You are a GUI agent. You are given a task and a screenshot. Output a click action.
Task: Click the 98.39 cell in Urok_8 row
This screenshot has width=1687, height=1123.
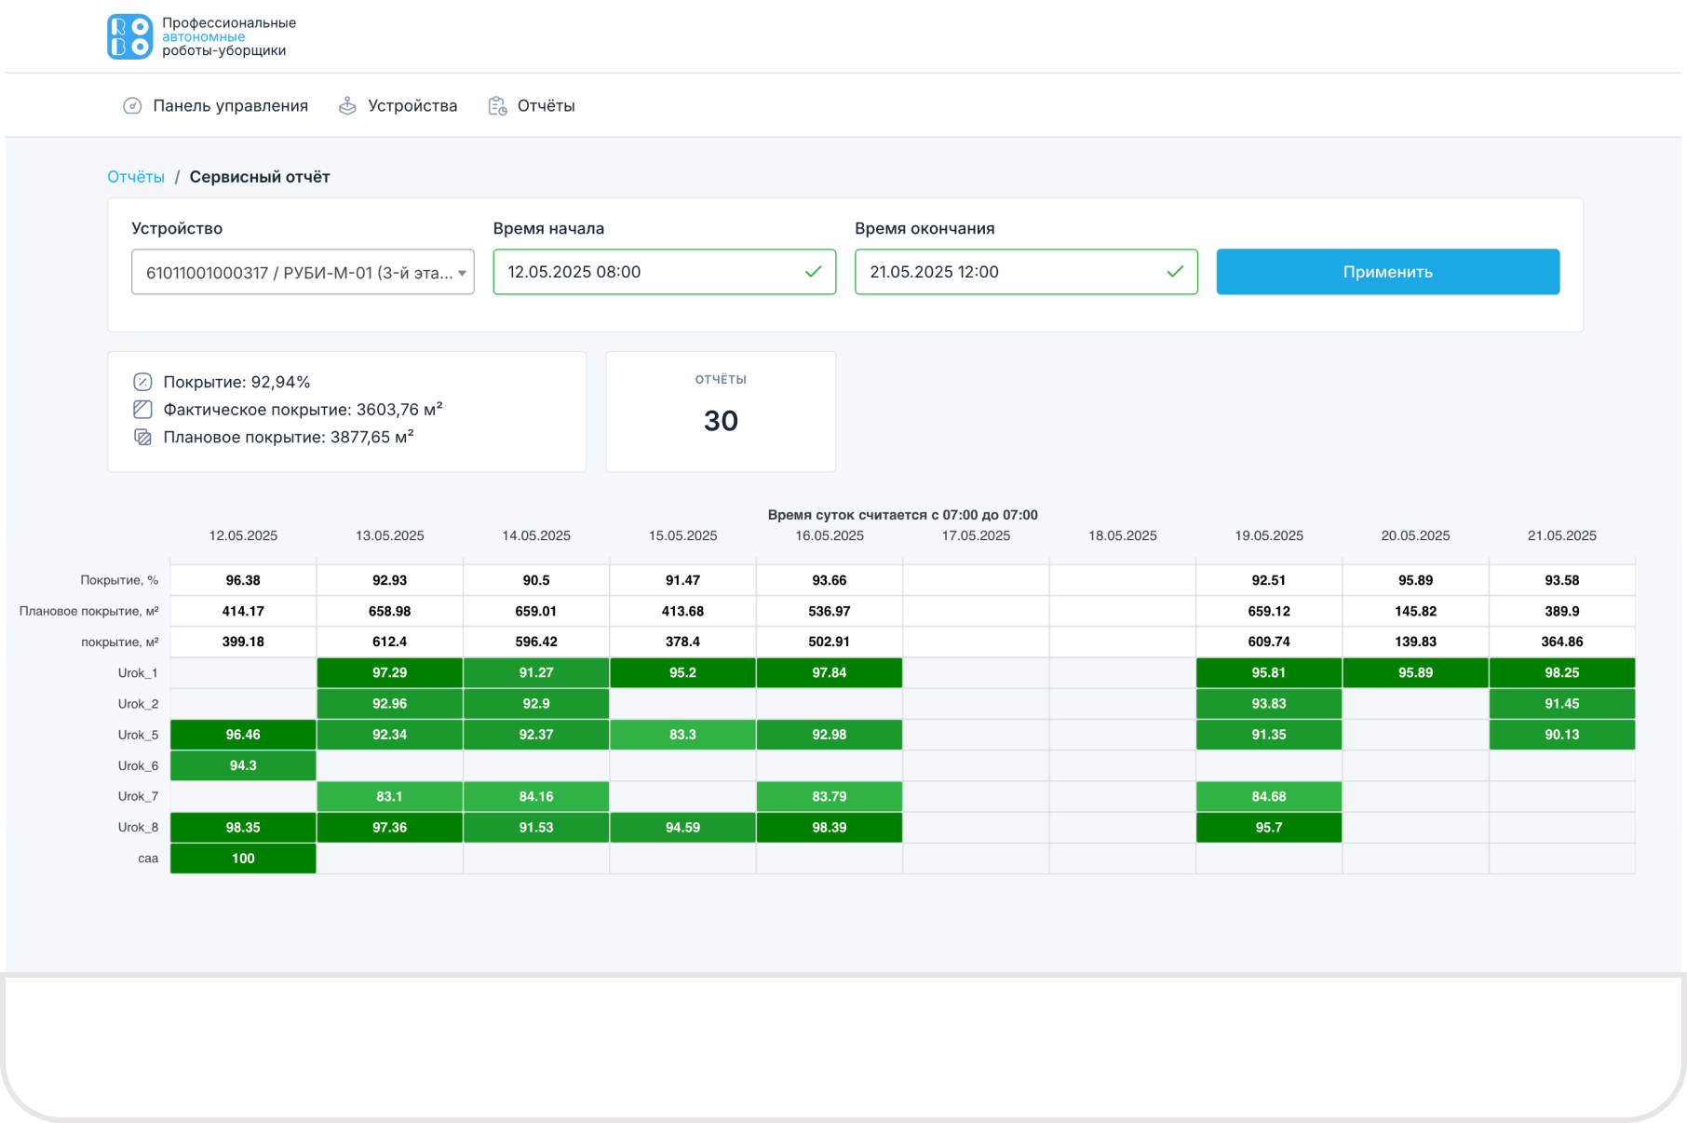pyautogui.click(x=830, y=827)
